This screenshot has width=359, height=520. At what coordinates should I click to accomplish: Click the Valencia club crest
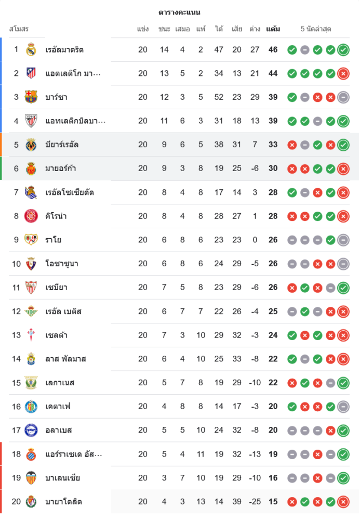[x=31, y=478]
